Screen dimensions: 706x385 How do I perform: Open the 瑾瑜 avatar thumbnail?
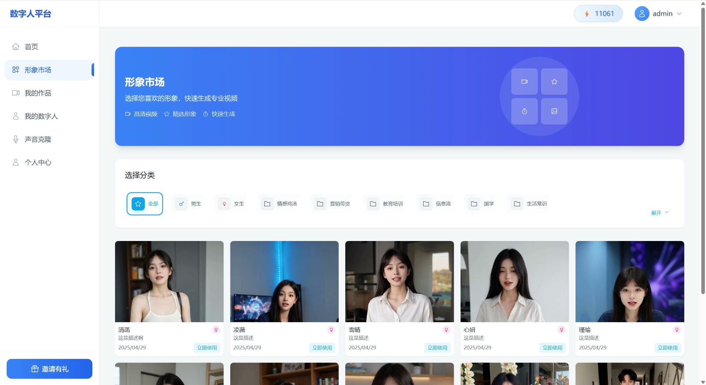[630, 281]
